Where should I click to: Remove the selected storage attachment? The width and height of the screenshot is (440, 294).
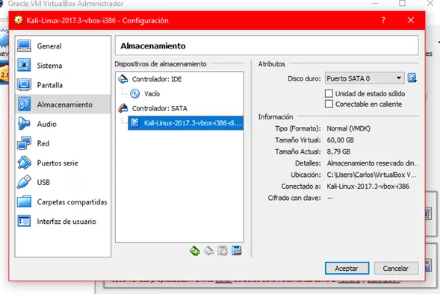tap(237, 251)
